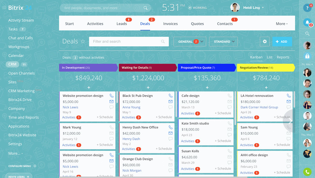Open the Standard dropdown
The width and height of the screenshot is (315, 178).
[x=223, y=42]
